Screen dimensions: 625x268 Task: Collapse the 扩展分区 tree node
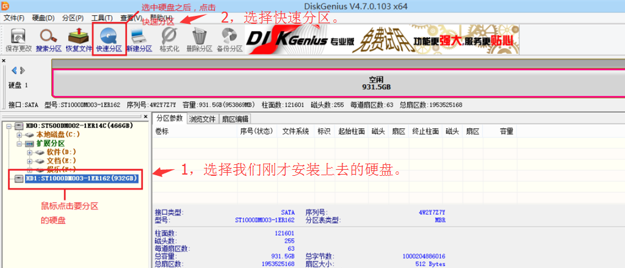20,143
